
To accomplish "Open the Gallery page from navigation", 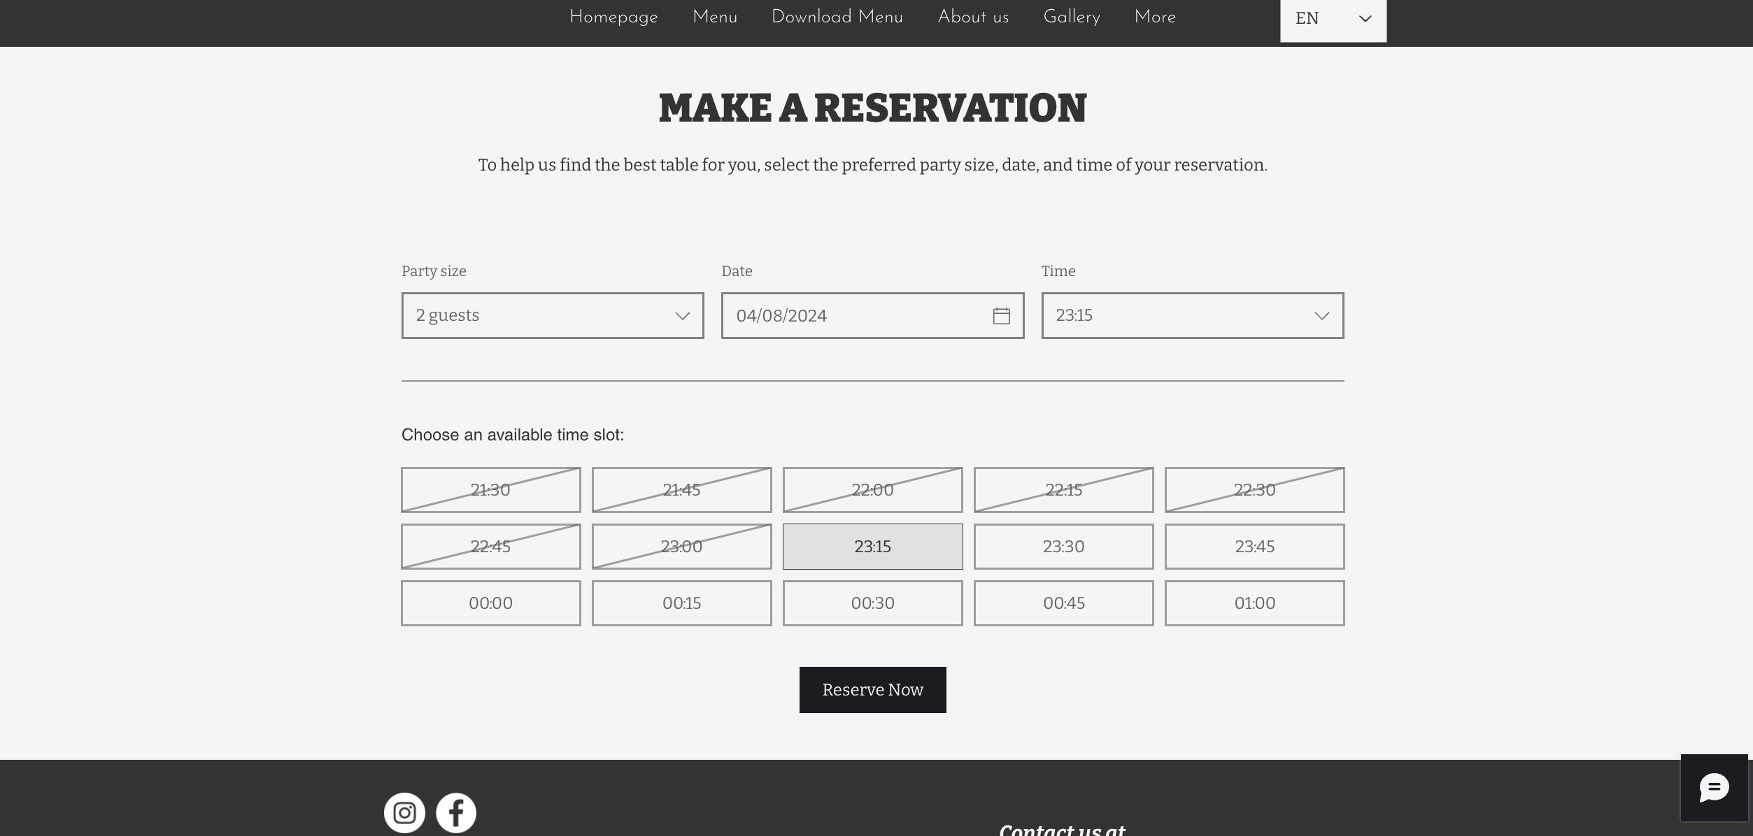I will coord(1071,17).
